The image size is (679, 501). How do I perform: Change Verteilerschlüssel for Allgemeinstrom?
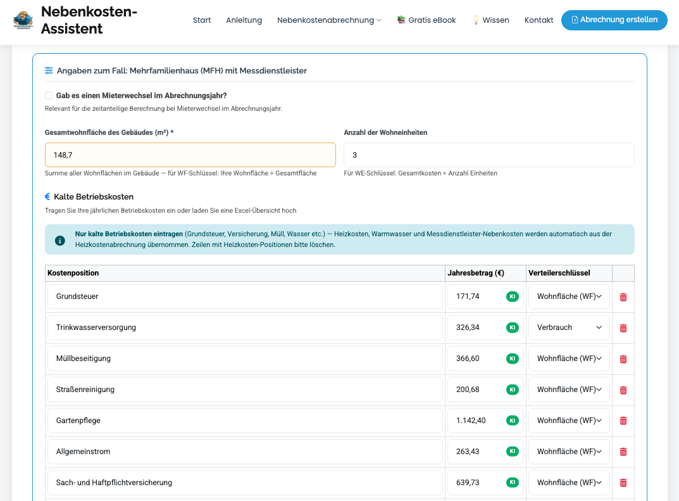(x=569, y=452)
